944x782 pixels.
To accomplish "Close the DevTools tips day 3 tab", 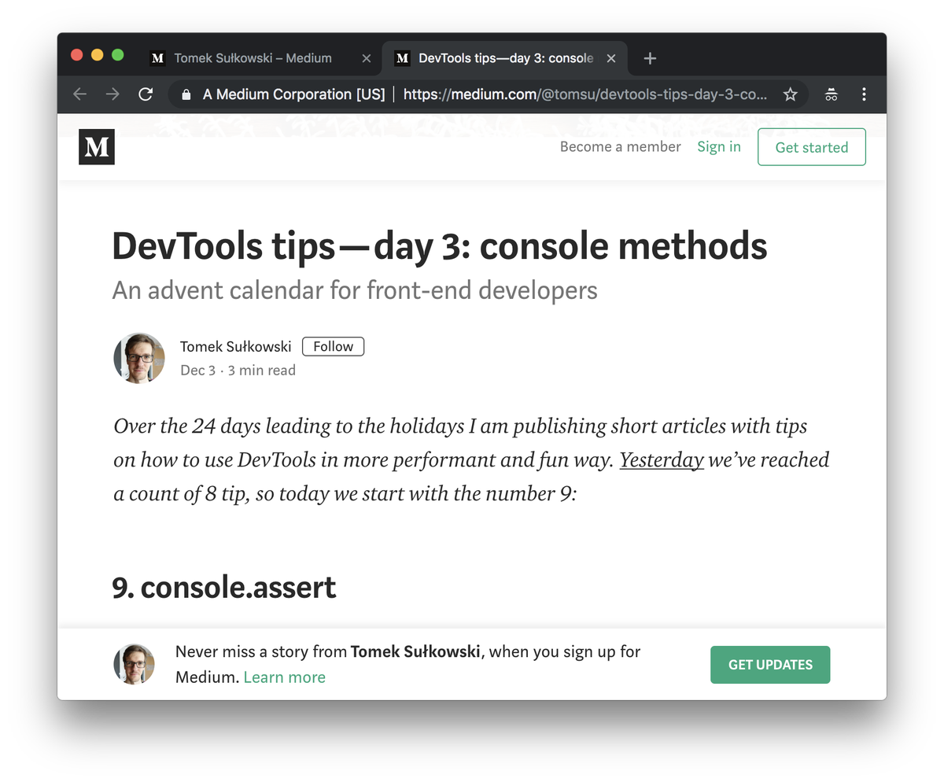I will pyautogui.click(x=611, y=58).
